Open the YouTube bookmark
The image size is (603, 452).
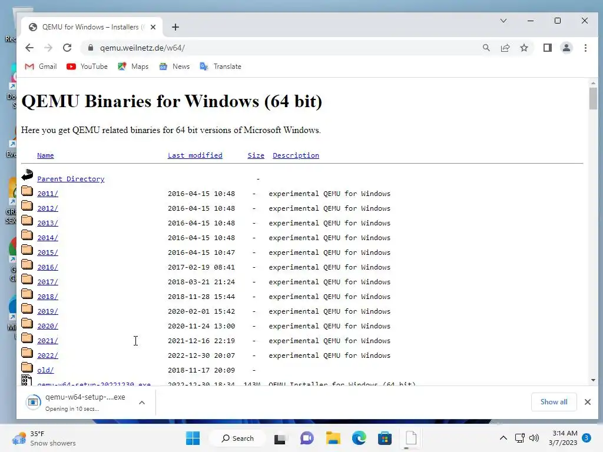click(87, 67)
